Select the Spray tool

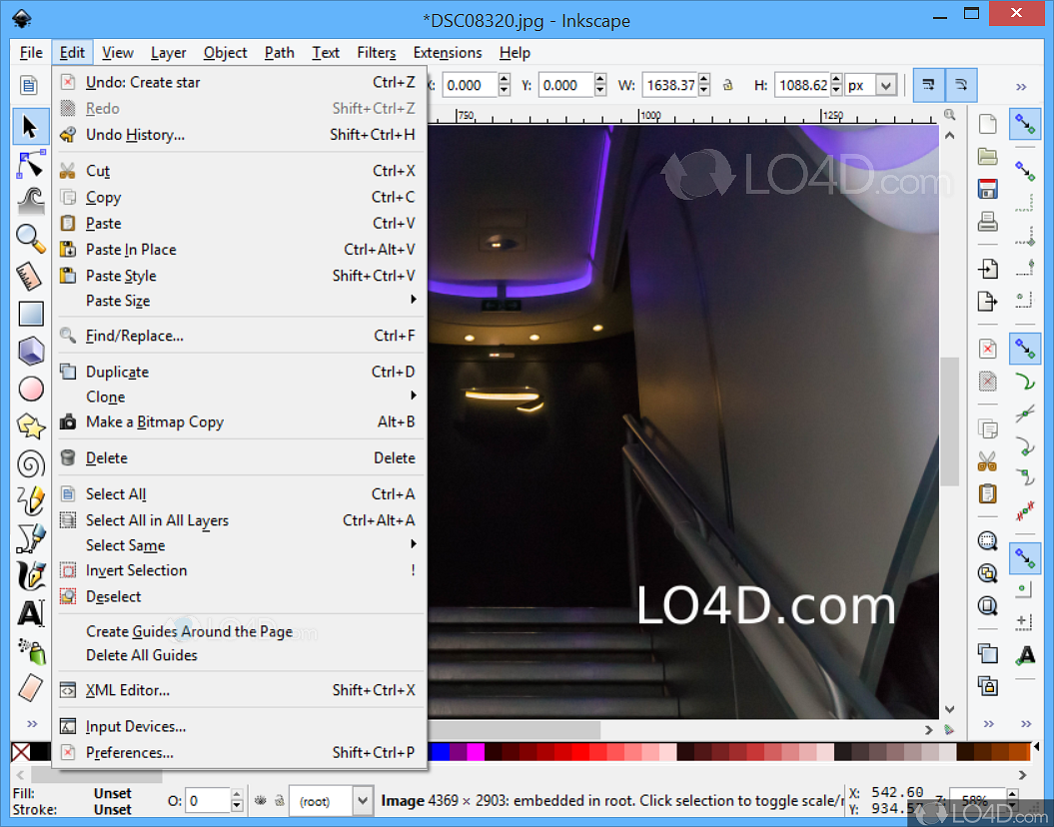tap(30, 650)
